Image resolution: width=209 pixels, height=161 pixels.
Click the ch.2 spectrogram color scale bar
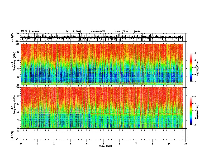[191, 111]
